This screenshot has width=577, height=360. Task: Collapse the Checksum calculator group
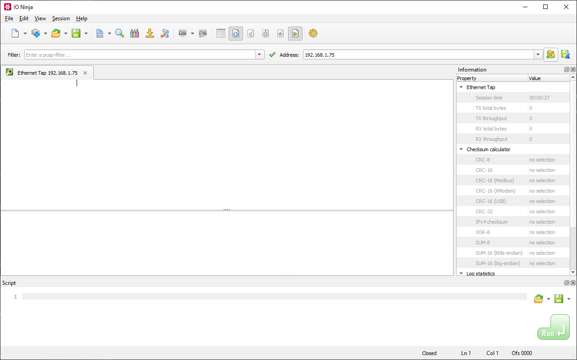(461, 149)
